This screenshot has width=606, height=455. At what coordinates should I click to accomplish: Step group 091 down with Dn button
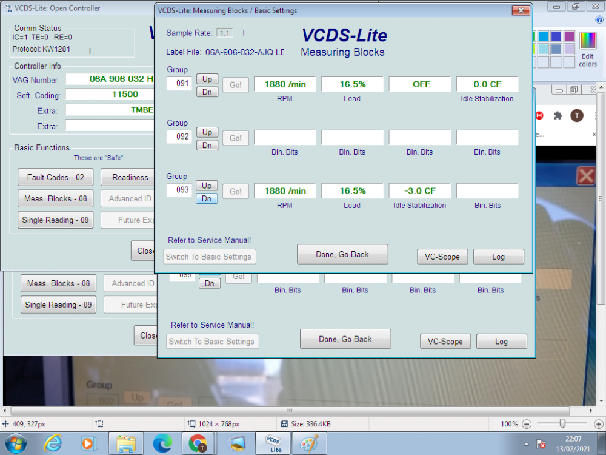(207, 92)
